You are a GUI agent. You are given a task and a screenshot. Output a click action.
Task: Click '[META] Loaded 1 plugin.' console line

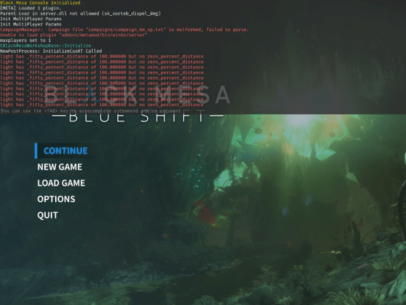[x=30, y=8]
